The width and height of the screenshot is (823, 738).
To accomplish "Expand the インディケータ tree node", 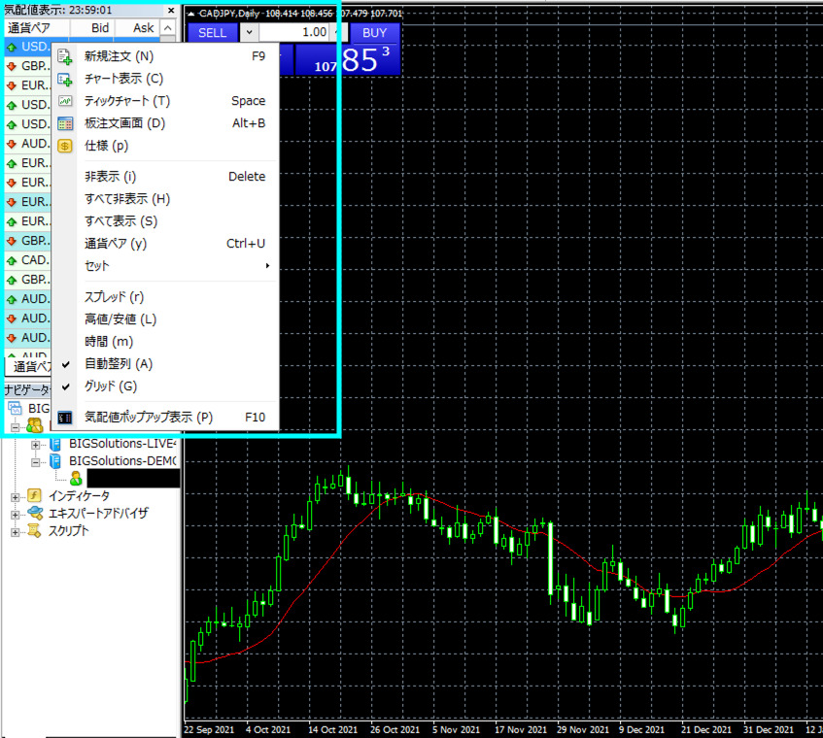I will (16, 496).
